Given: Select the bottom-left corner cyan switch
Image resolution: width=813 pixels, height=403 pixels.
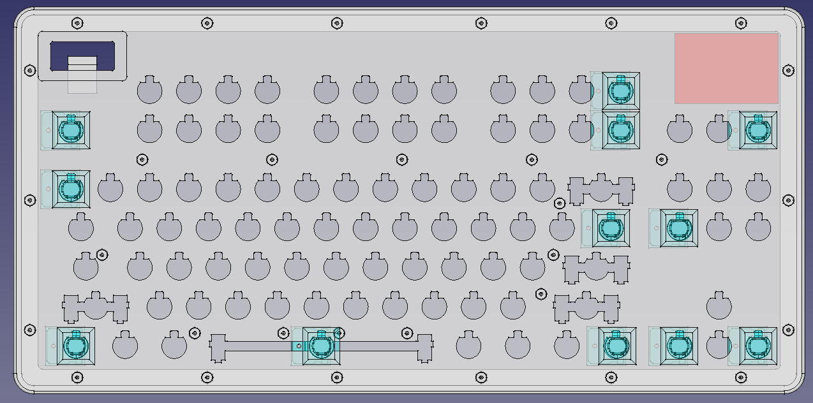Looking at the screenshot, I should tap(75, 345).
